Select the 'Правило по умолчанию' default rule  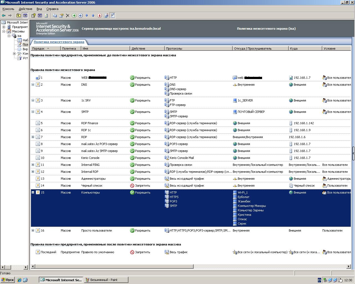tap(191, 252)
